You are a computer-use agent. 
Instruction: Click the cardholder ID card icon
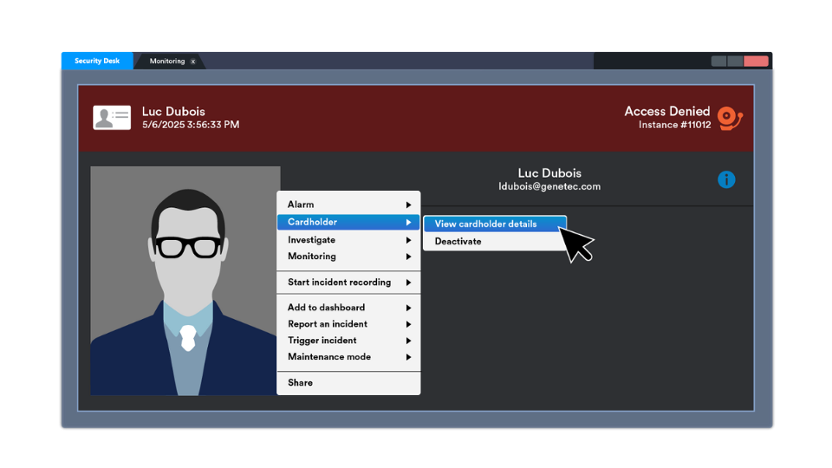(x=112, y=118)
